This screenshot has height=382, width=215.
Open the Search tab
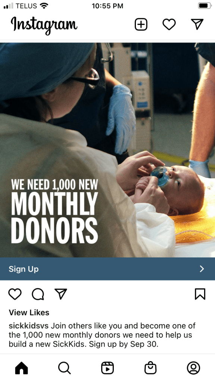coord(64,368)
